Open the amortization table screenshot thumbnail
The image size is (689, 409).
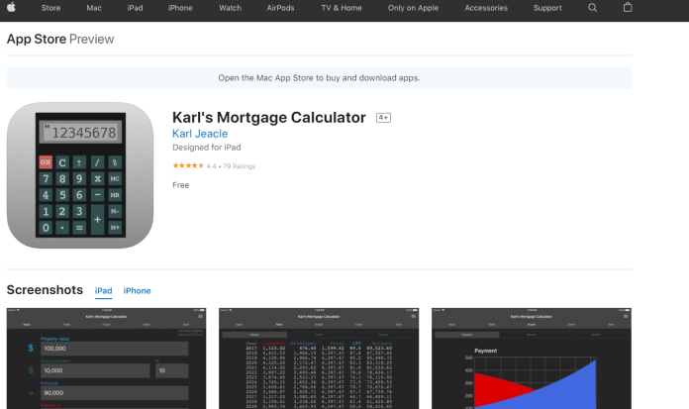tap(319, 358)
